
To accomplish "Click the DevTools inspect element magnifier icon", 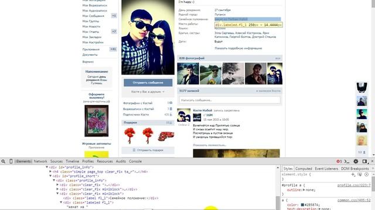I will tap(4, 162).
